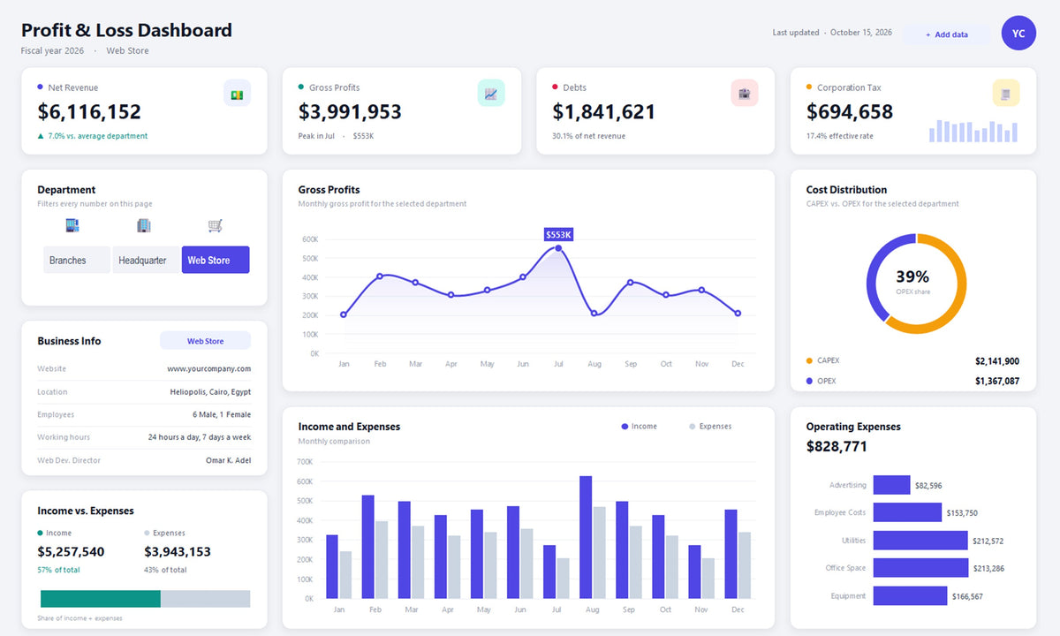Click the $82,596 Advertising amount

(x=929, y=486)
